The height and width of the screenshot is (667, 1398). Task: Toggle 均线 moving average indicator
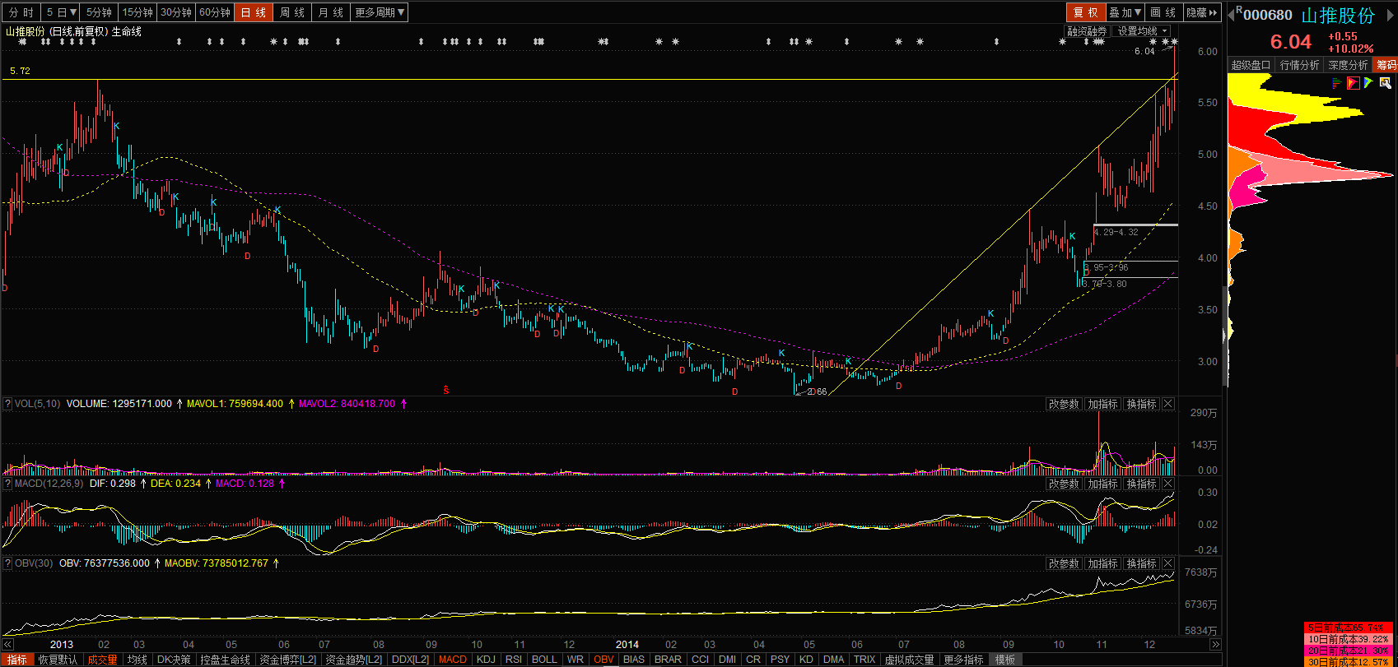coord(137,660)
